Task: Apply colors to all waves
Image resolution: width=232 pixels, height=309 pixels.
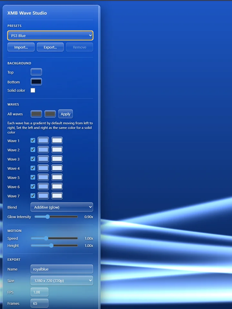Action: 65,114
